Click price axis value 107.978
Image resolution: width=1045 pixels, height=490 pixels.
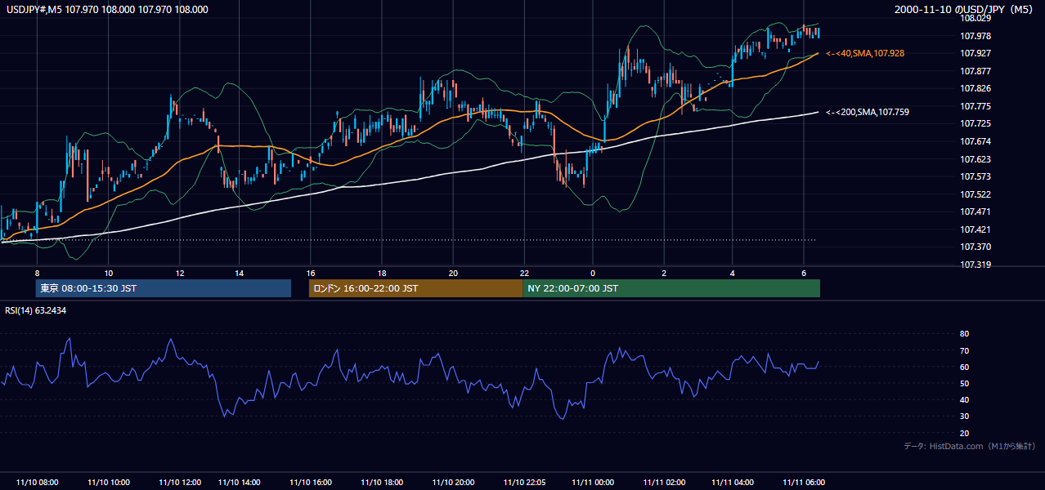(975, 36)
